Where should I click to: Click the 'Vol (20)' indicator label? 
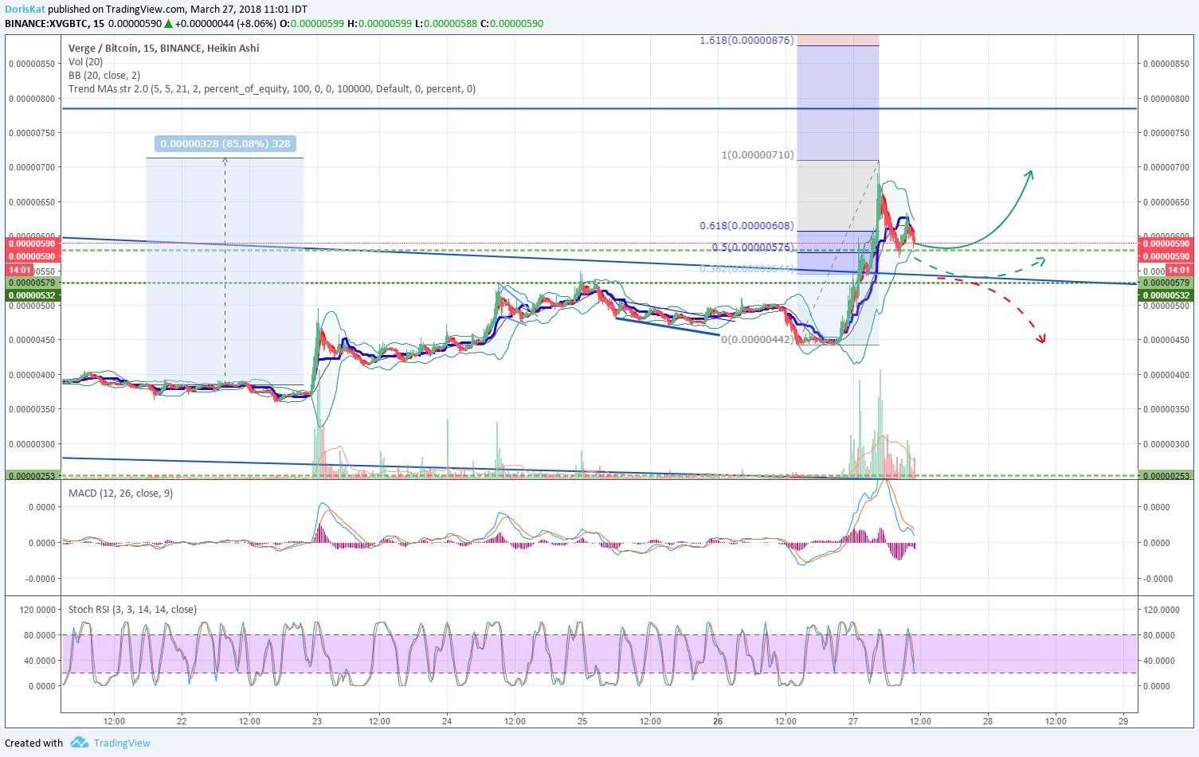(x=85, y=61)
